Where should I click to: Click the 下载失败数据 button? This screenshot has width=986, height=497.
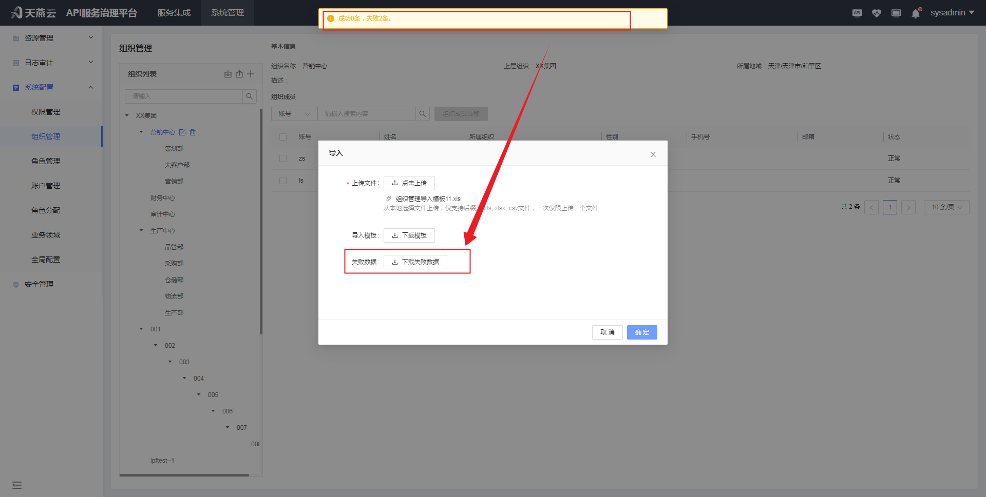415,262
